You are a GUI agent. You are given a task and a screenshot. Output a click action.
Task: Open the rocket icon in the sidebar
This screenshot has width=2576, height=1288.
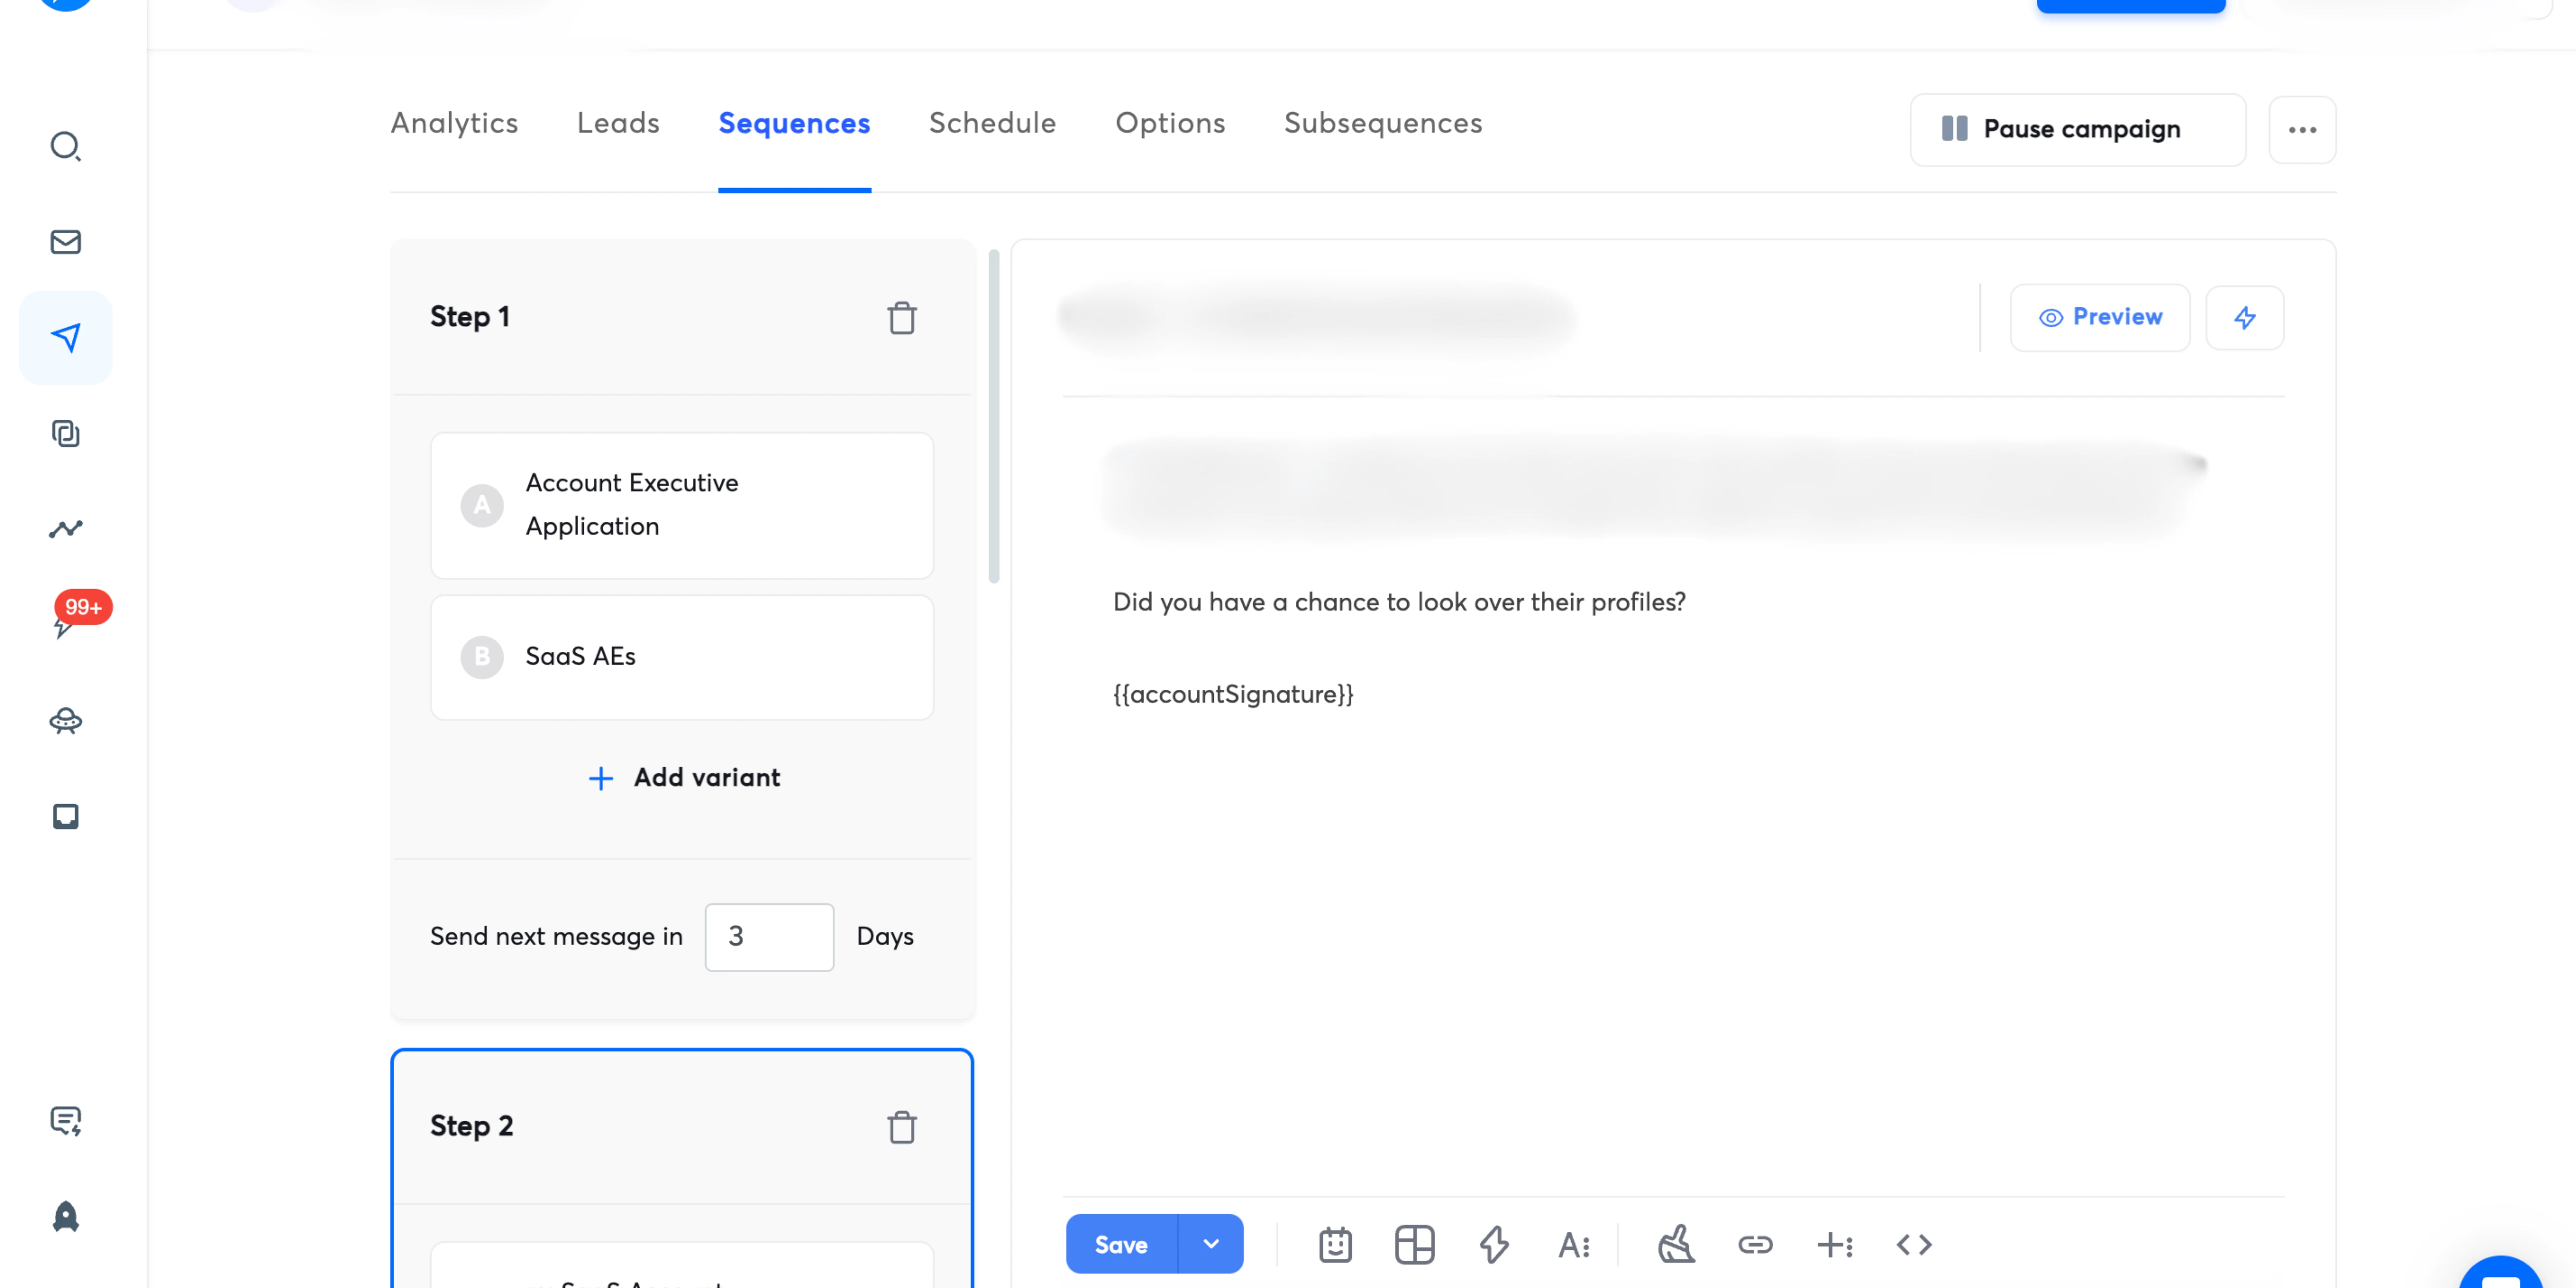click(x=66, y=1216)
